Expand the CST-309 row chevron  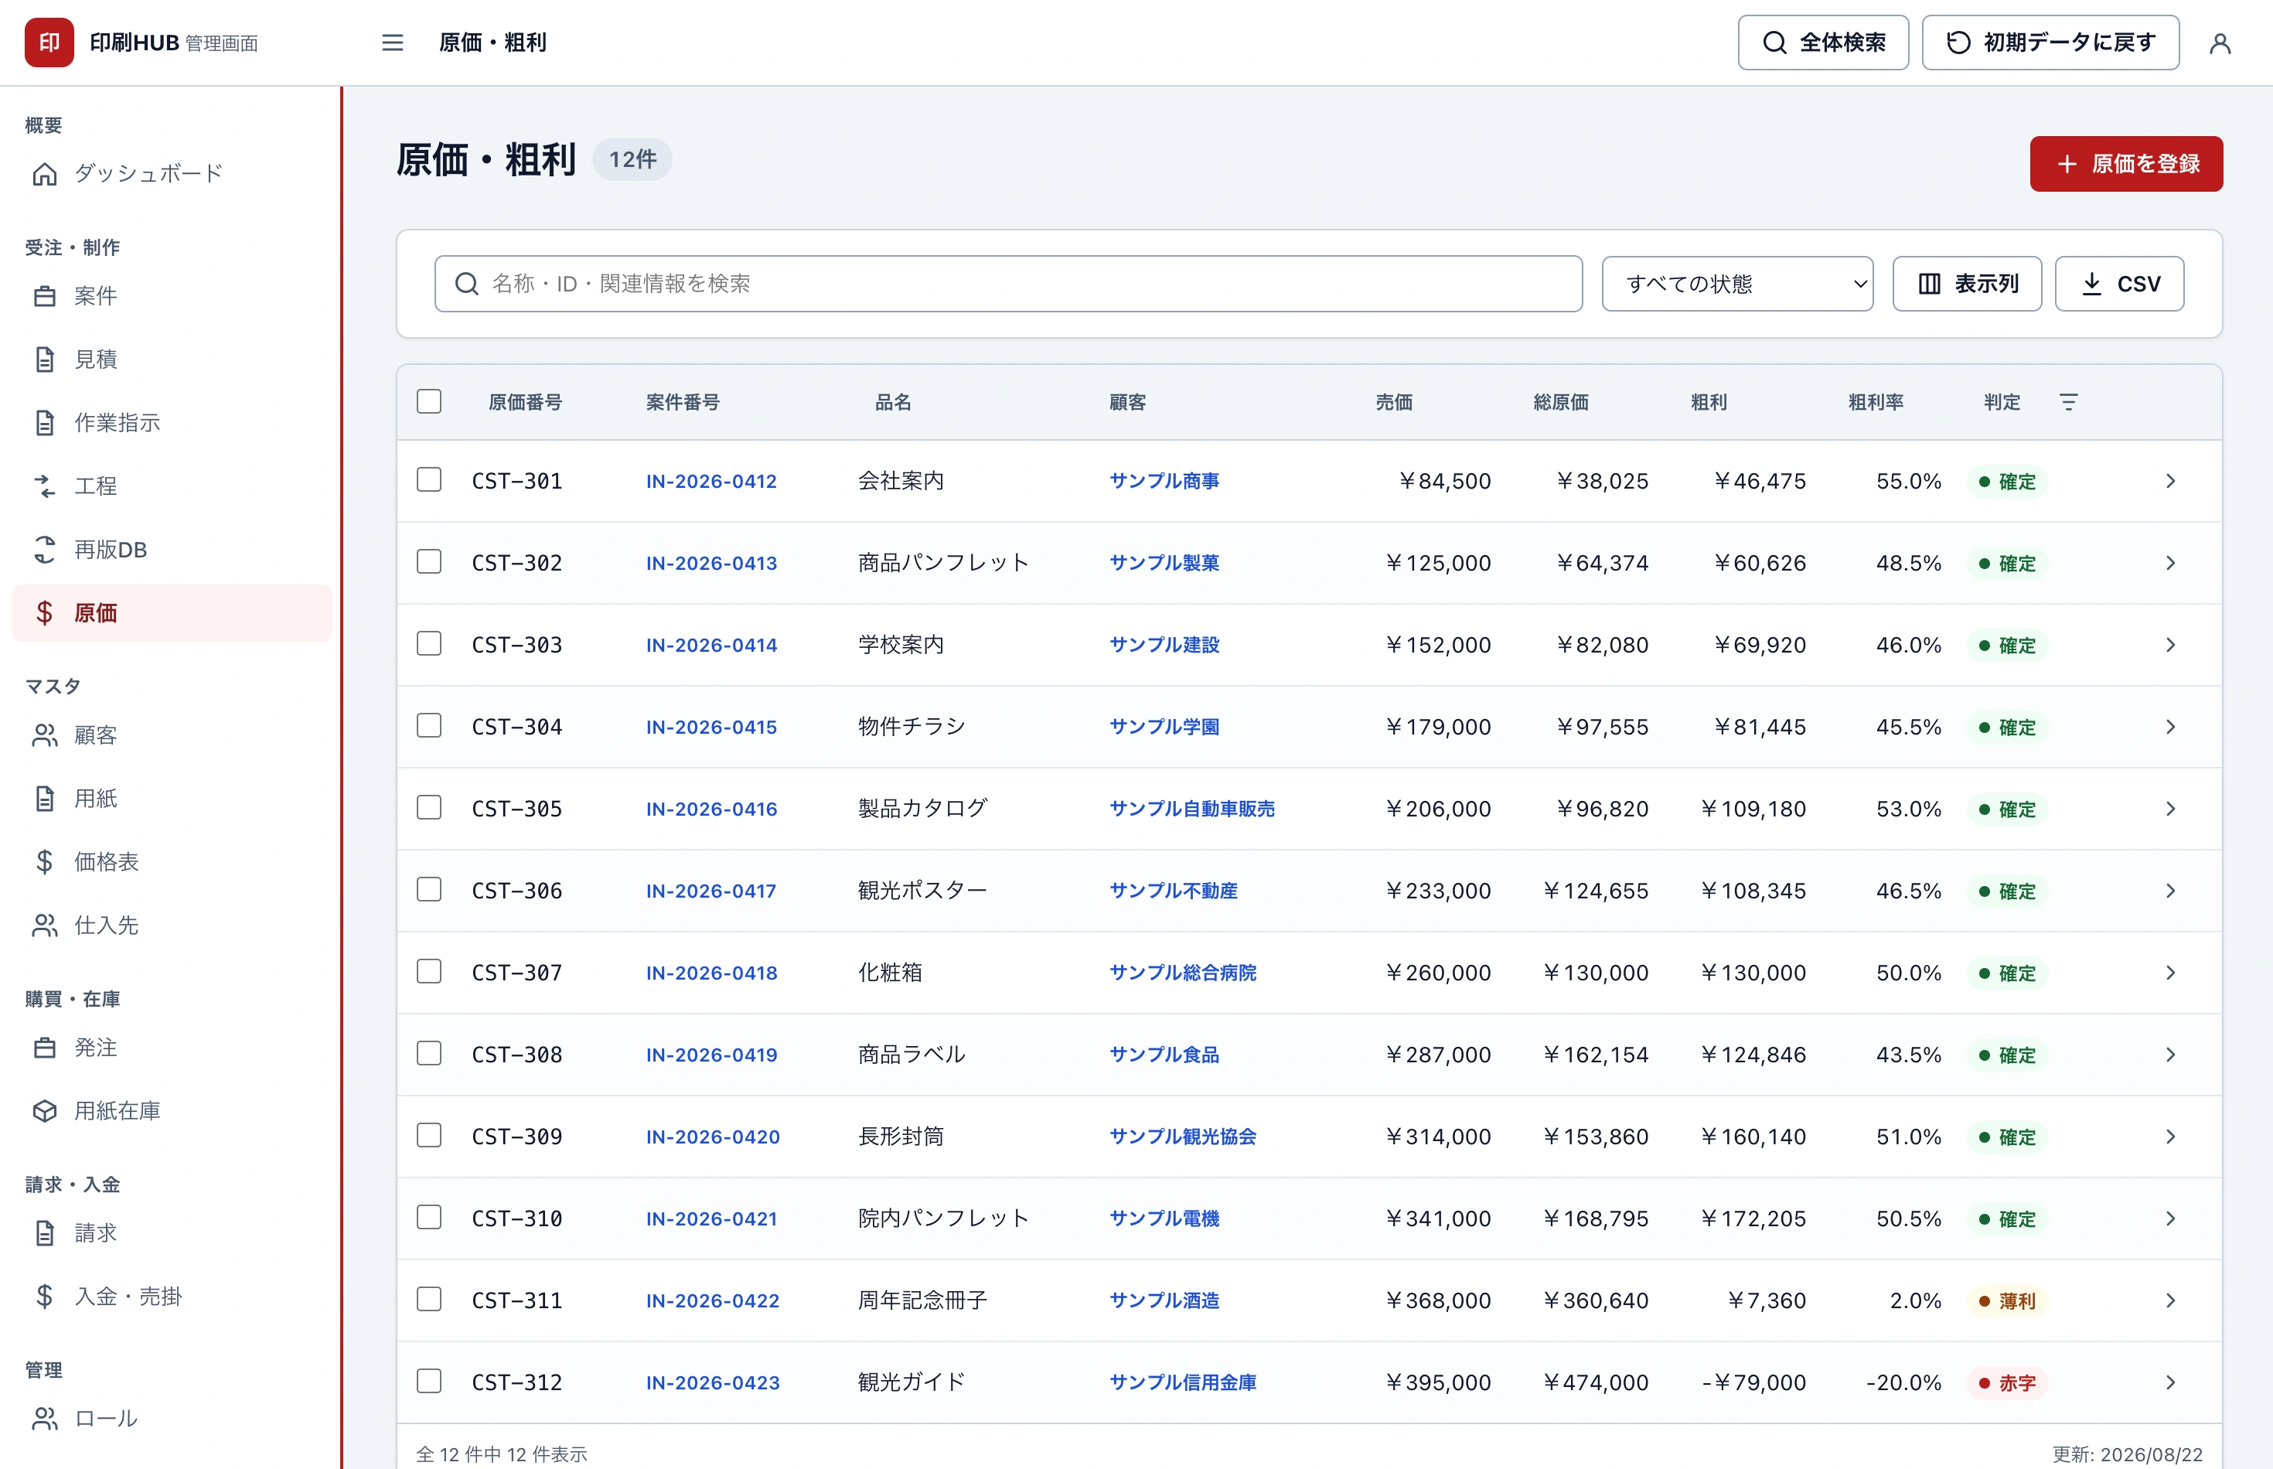tap(2170, 1138)
